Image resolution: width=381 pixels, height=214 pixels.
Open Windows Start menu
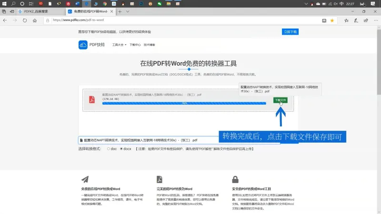tap(4, 4)
